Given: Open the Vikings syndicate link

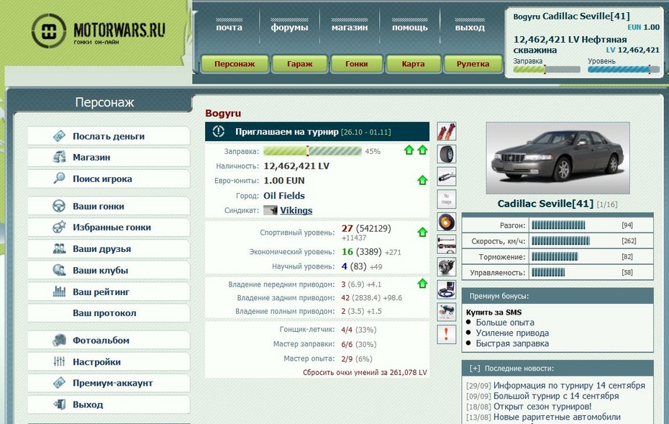Looking at the screenshot, I should [x=296, y=210].
